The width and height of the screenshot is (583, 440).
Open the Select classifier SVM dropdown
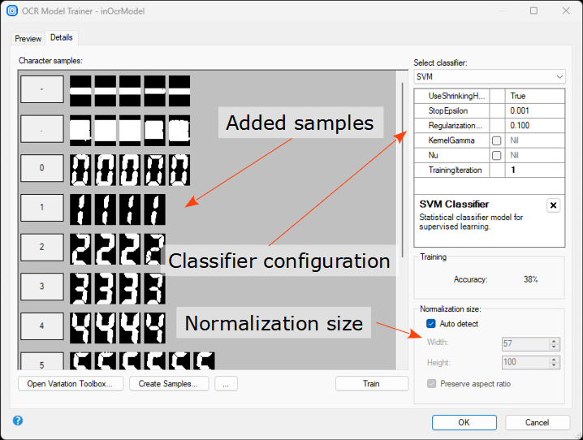[490, 76]
